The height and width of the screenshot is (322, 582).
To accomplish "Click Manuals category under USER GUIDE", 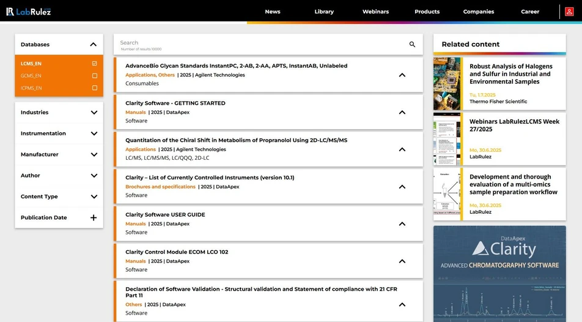I will [136, 224].
